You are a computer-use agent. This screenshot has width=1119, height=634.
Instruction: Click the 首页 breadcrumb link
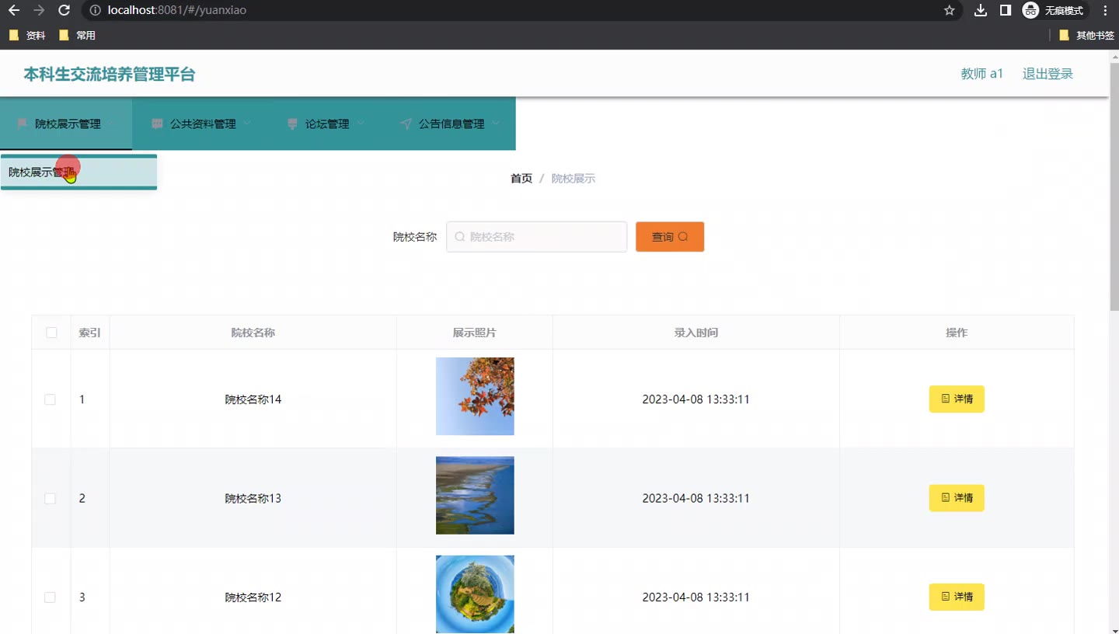(521, 179)
